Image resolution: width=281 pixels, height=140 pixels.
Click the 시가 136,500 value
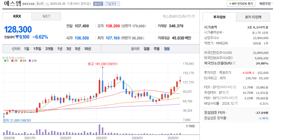(x=82, y=38)
